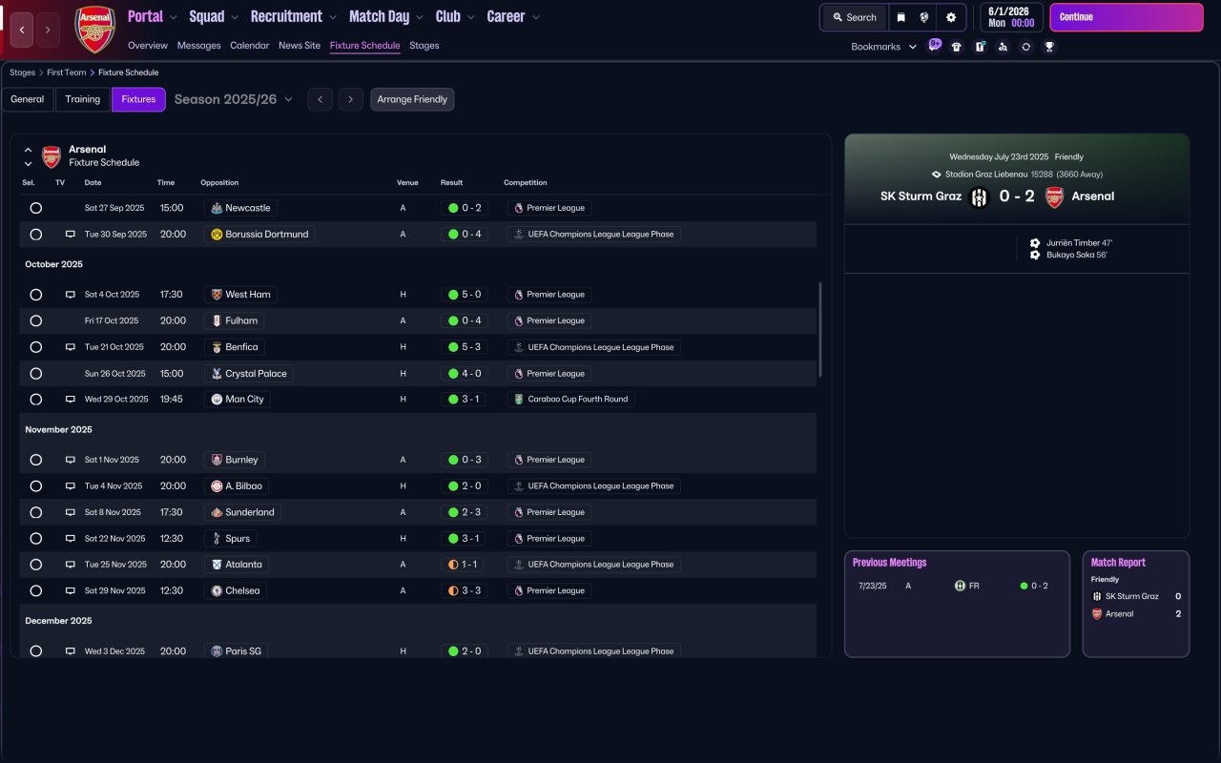Click the shirt icon in bookmarks bar
The image size is (1221, 763).
tap(957, 47)
